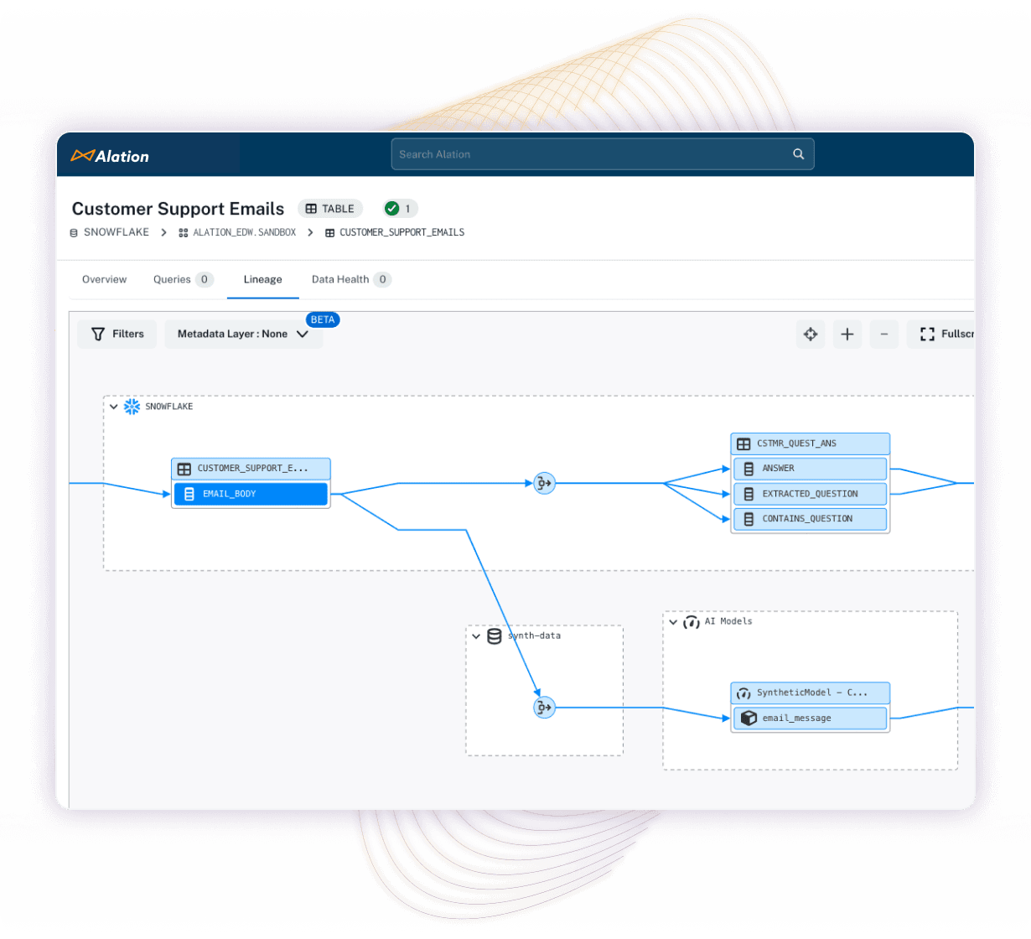This screenshot has height=939, width=1031.
Task: Select the transformation node feeding CSTMR_QUEST_ANS
Action: 544,483
